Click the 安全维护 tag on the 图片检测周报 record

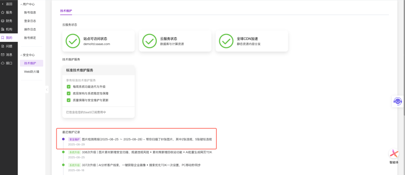pos(74,139)
